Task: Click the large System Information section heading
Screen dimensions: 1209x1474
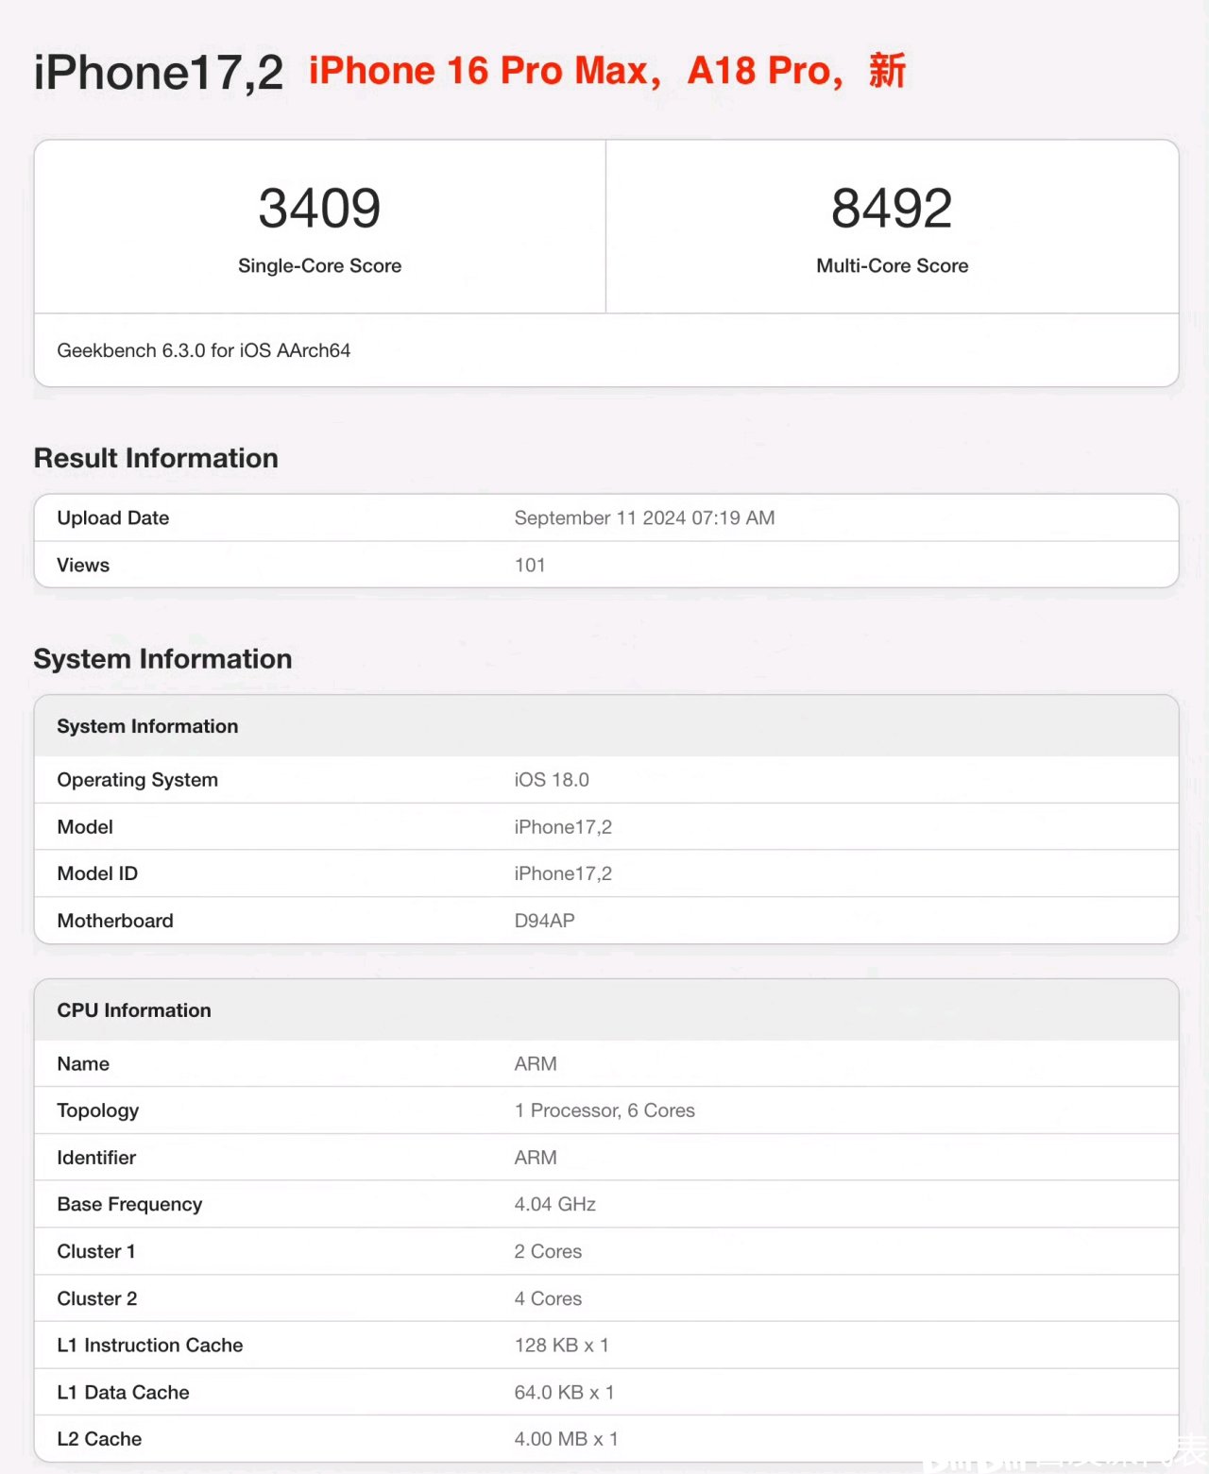Action: point(162,659)
